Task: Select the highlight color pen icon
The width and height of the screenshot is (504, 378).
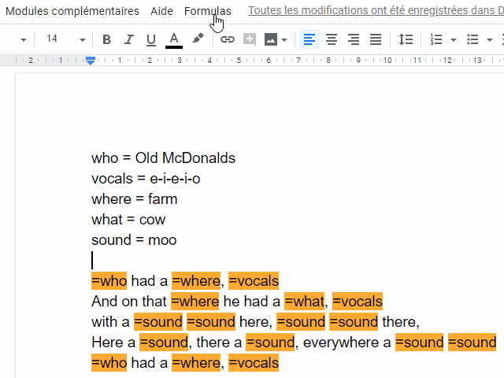Action: tap(198, 39)
